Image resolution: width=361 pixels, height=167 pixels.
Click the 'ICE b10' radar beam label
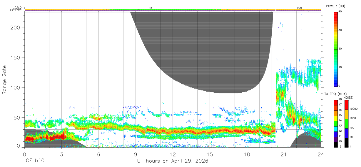[34, 161]
